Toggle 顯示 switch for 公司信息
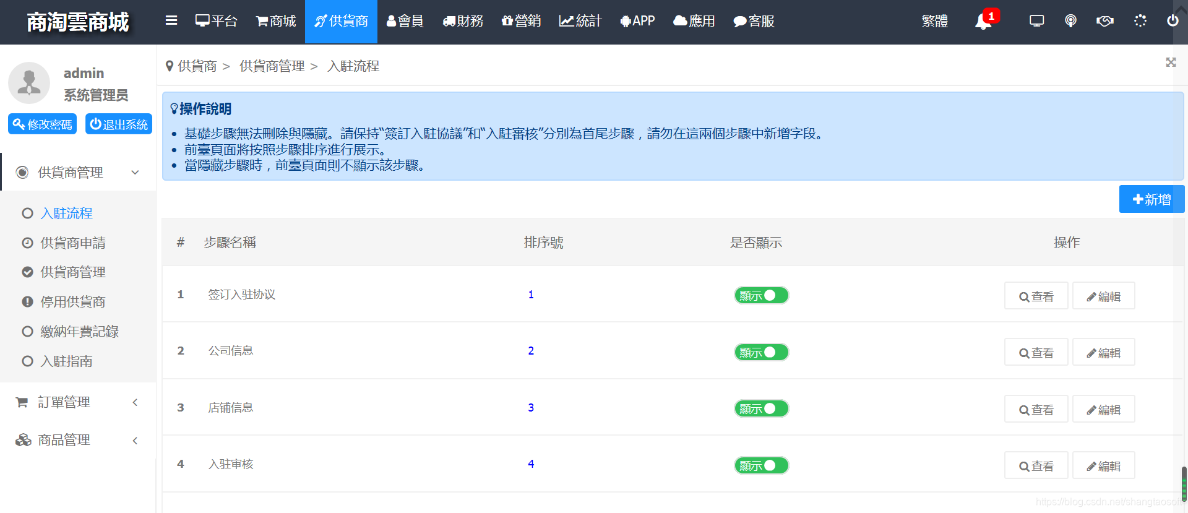Viewport: 1188px width, 513px height. point(761,352)
